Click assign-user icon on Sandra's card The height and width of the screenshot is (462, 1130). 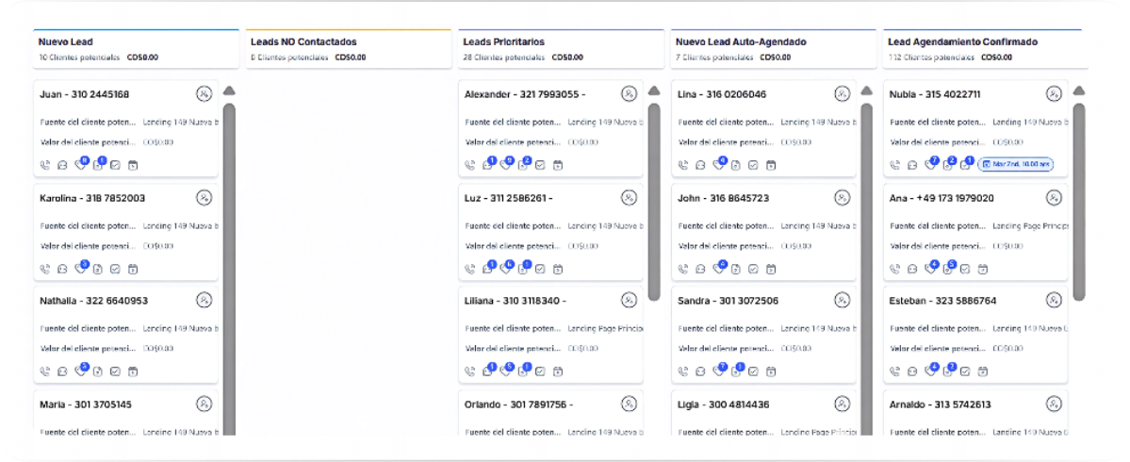coord(843,300)
